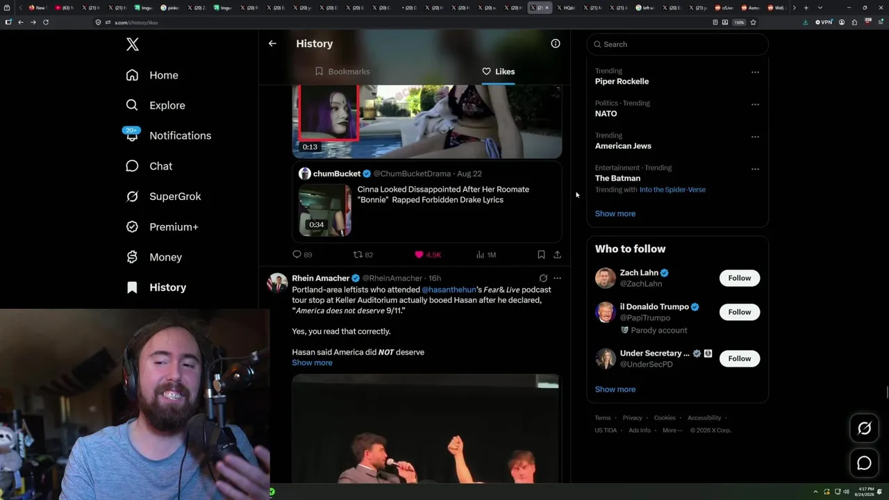Unlike the post with 4.5K likes
This screenshot has width=889, height=500.
[428, 255]
